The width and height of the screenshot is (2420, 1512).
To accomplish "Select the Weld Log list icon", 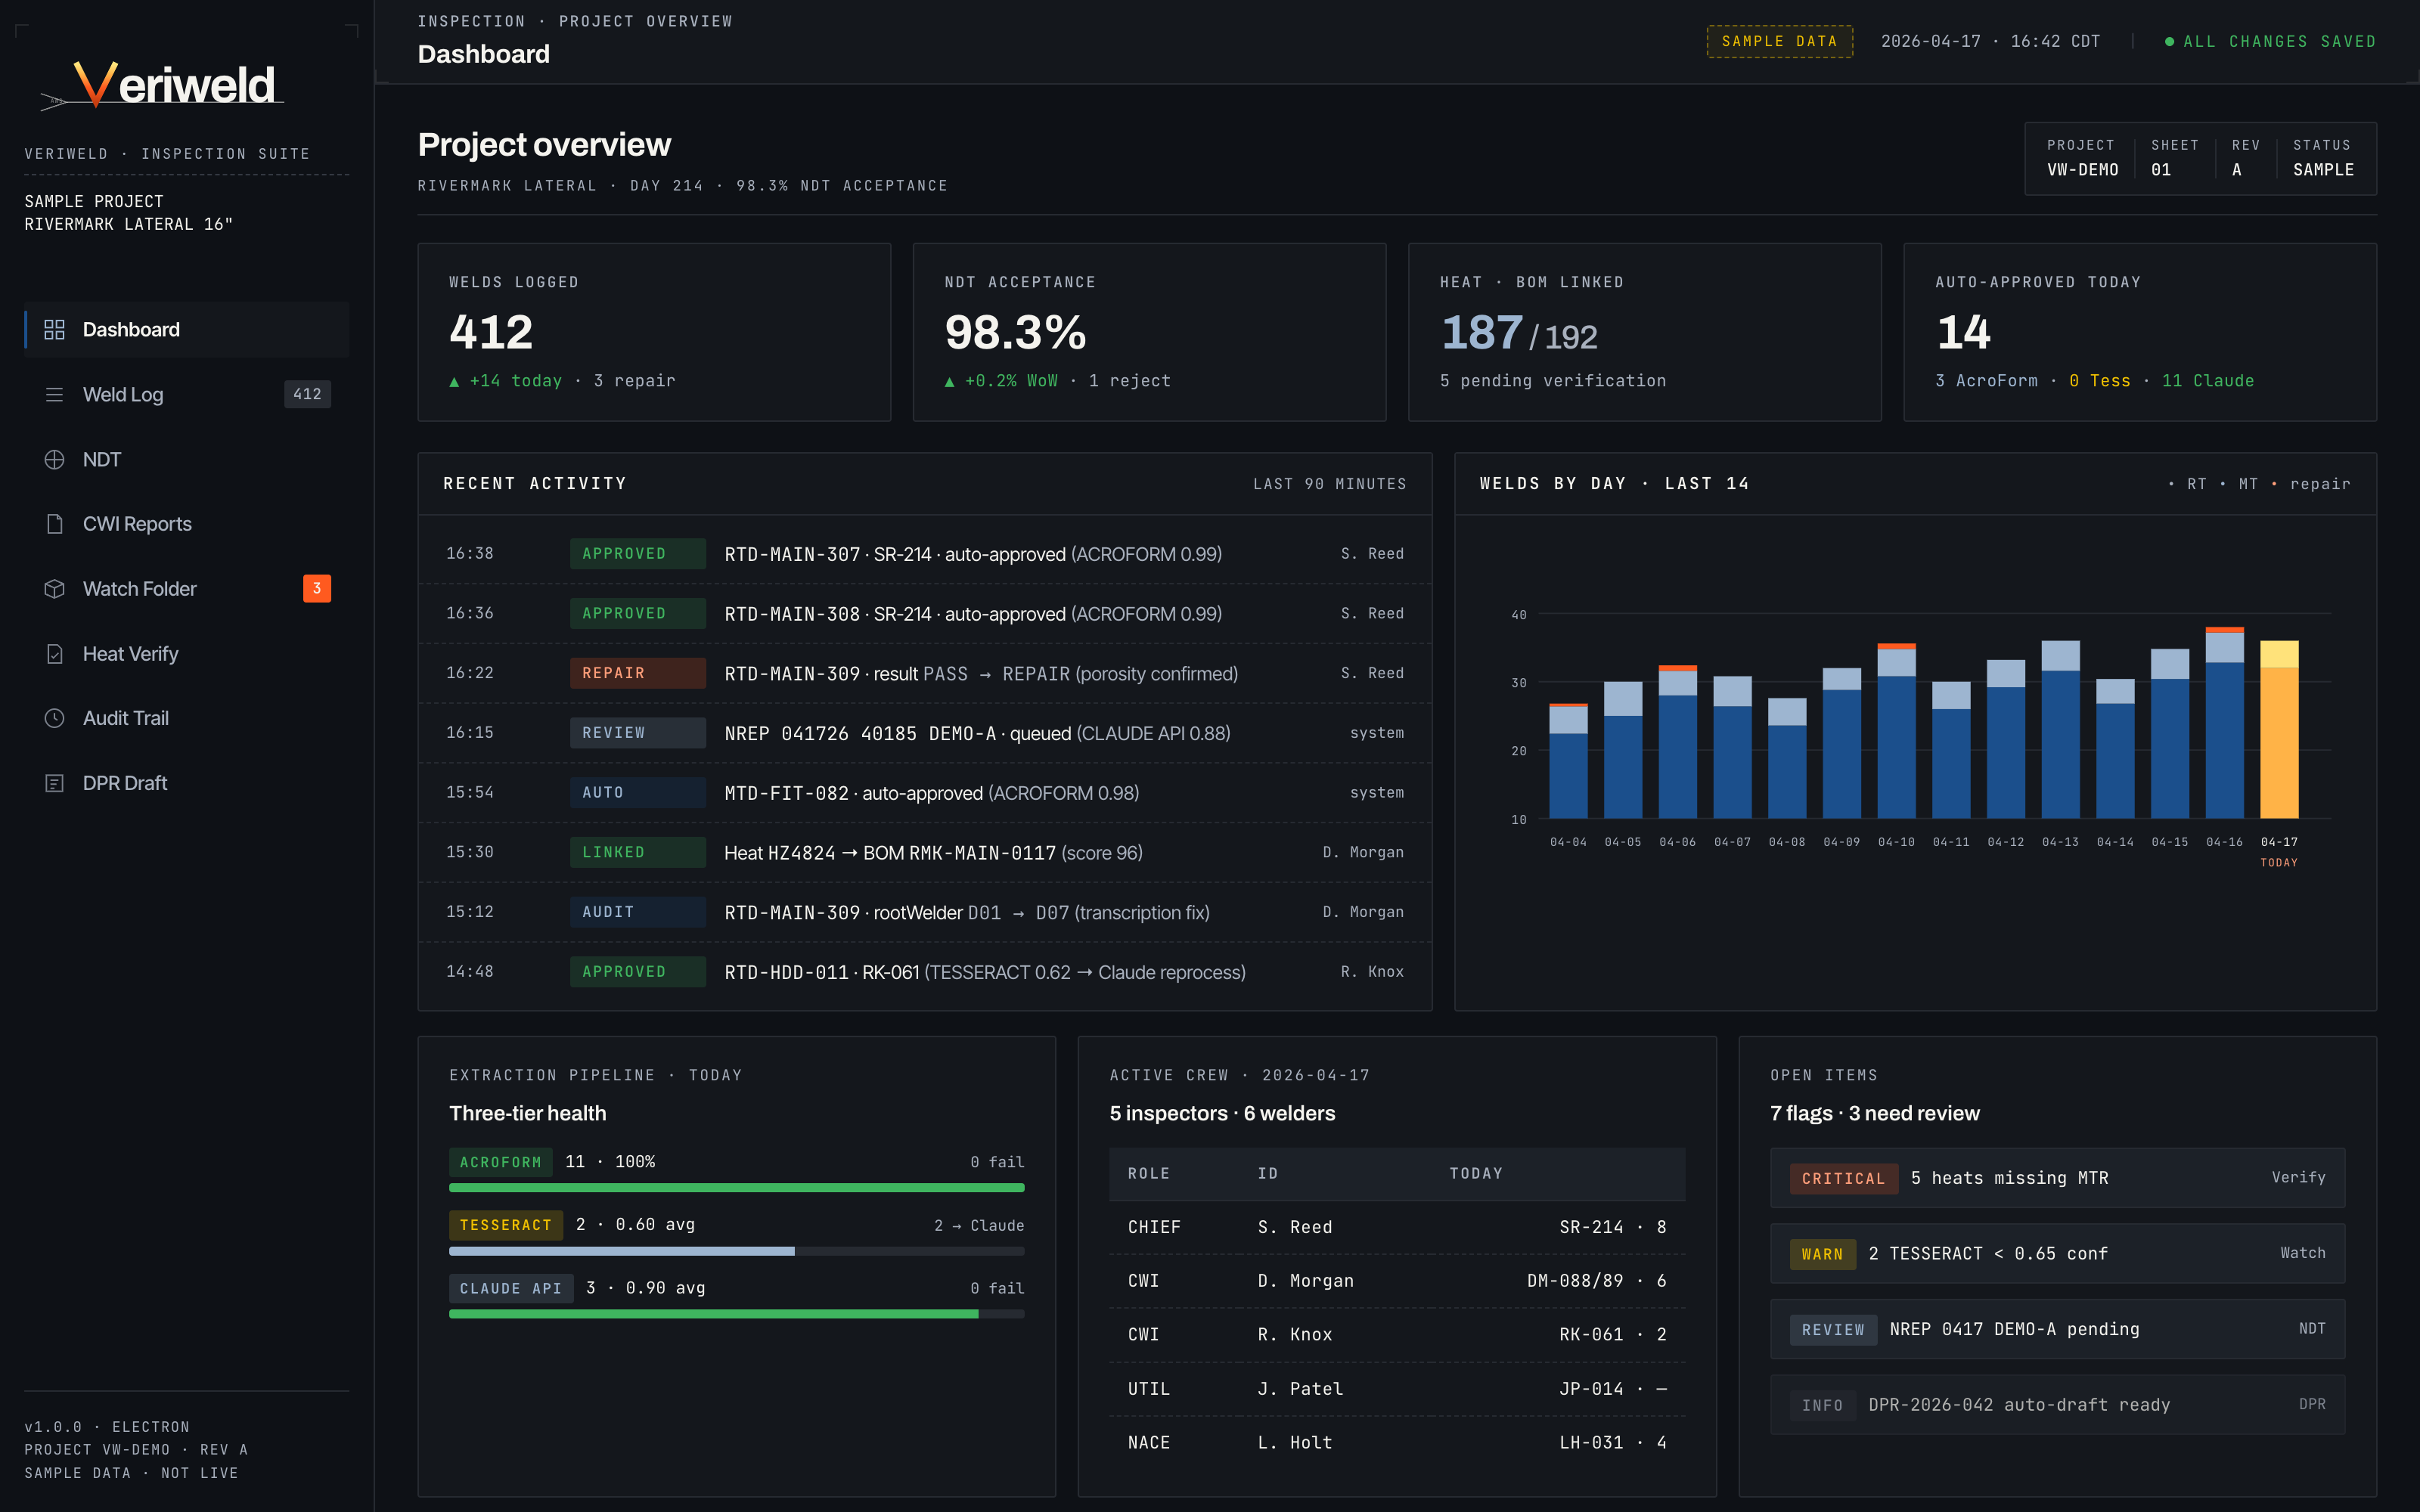I will point(54,394).
